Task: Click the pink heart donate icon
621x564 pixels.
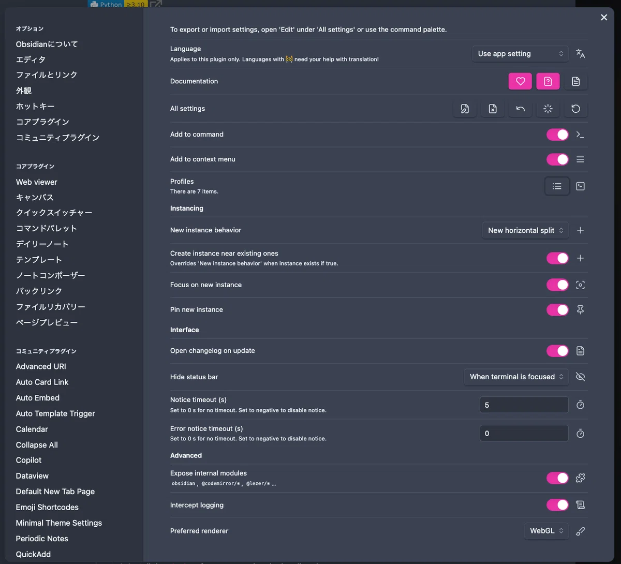Action: [x=521, y=81]
